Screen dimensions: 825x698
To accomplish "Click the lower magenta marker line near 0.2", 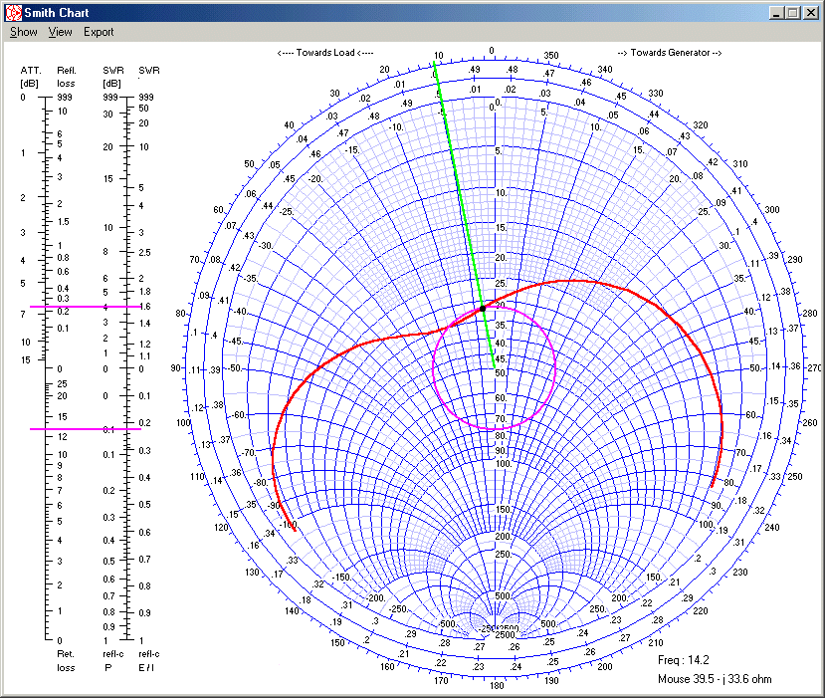I will pyautogui.click(x=86, y=429).
